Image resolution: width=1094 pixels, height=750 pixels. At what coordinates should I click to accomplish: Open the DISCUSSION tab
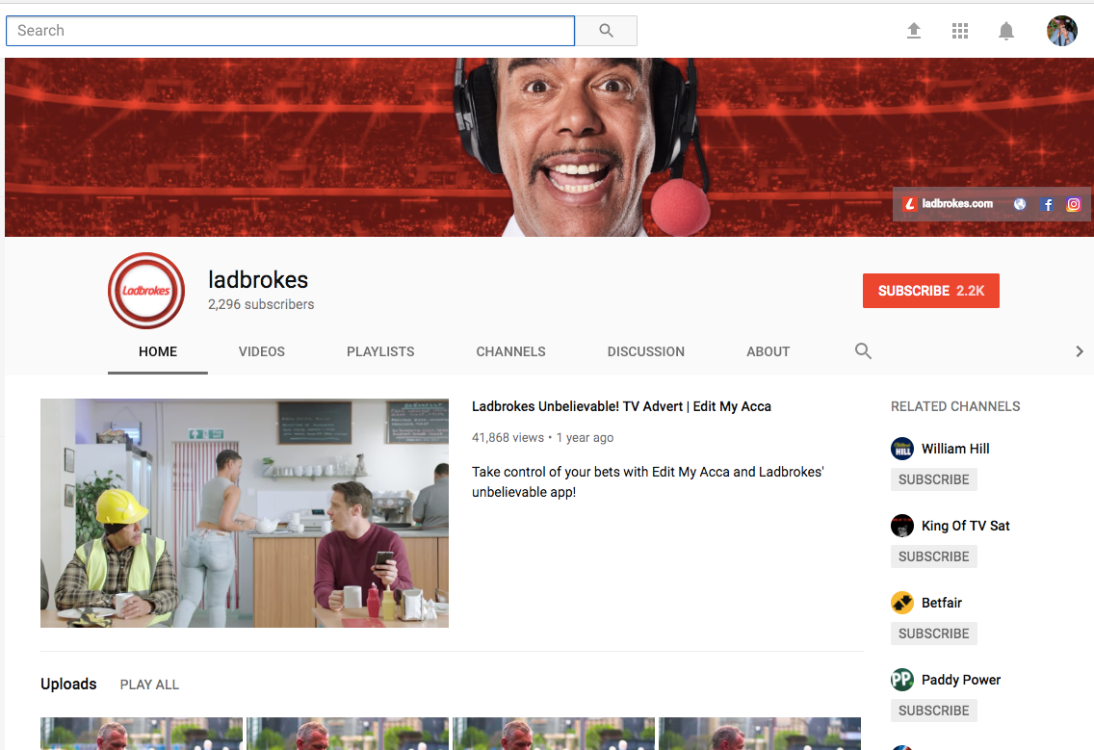[646, 351]
